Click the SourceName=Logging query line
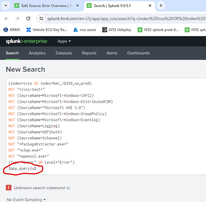The width and height of the screenshot is (206, 202). pyautogui.click(x=34, y=126)
